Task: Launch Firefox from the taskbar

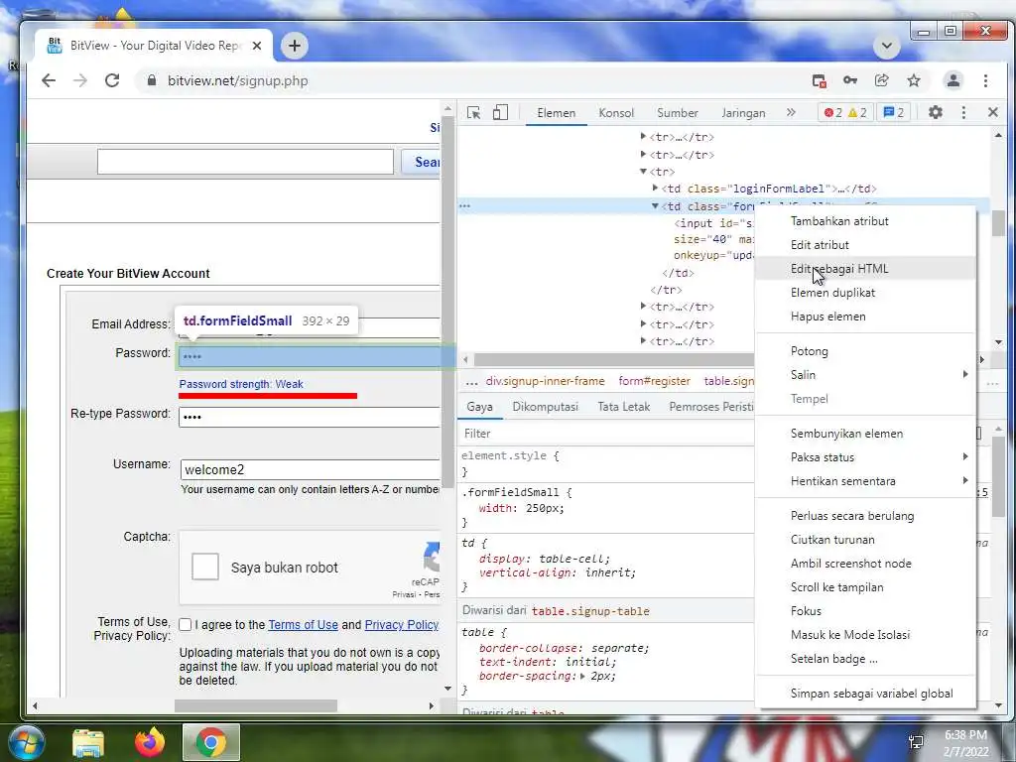Action: pos(150,742)
